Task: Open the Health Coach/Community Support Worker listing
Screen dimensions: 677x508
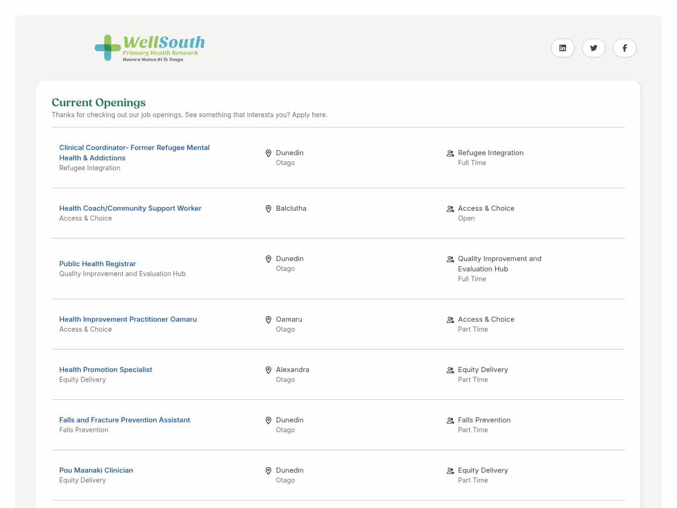Action: click(130, 208)
